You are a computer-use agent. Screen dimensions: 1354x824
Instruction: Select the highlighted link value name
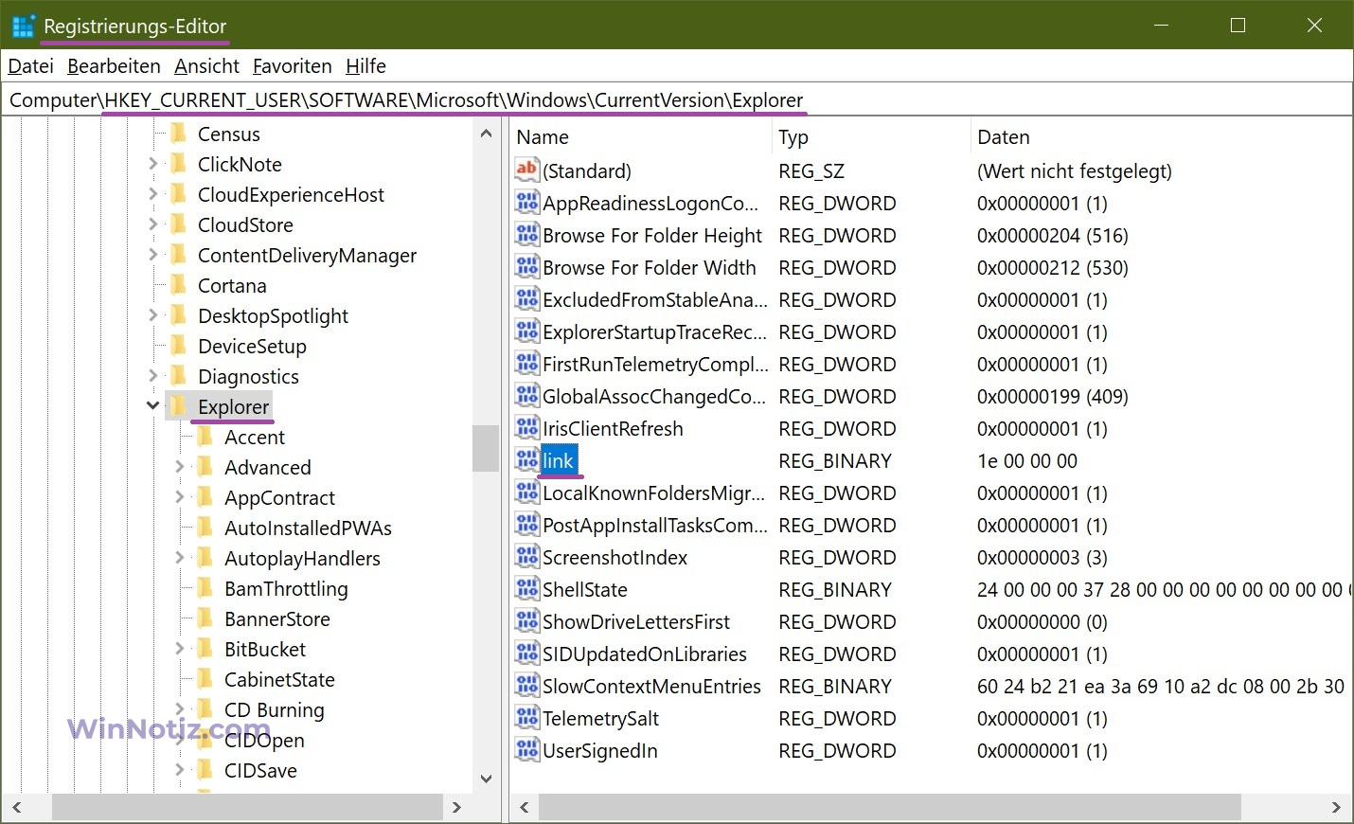click(x=559, y=460)
